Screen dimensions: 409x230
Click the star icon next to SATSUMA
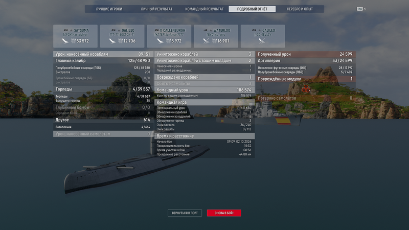point(71,31)
